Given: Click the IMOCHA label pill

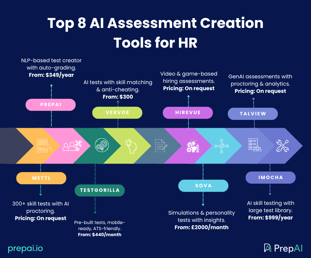Looking at the screenshot, I should [270, 178].
